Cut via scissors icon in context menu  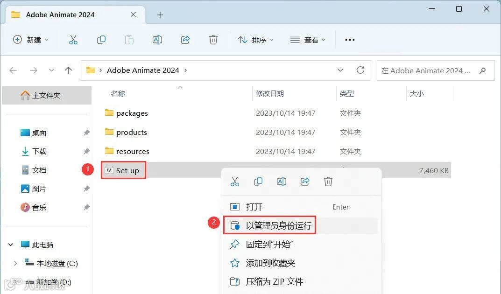pyautogui.click(x=235, y=182)
